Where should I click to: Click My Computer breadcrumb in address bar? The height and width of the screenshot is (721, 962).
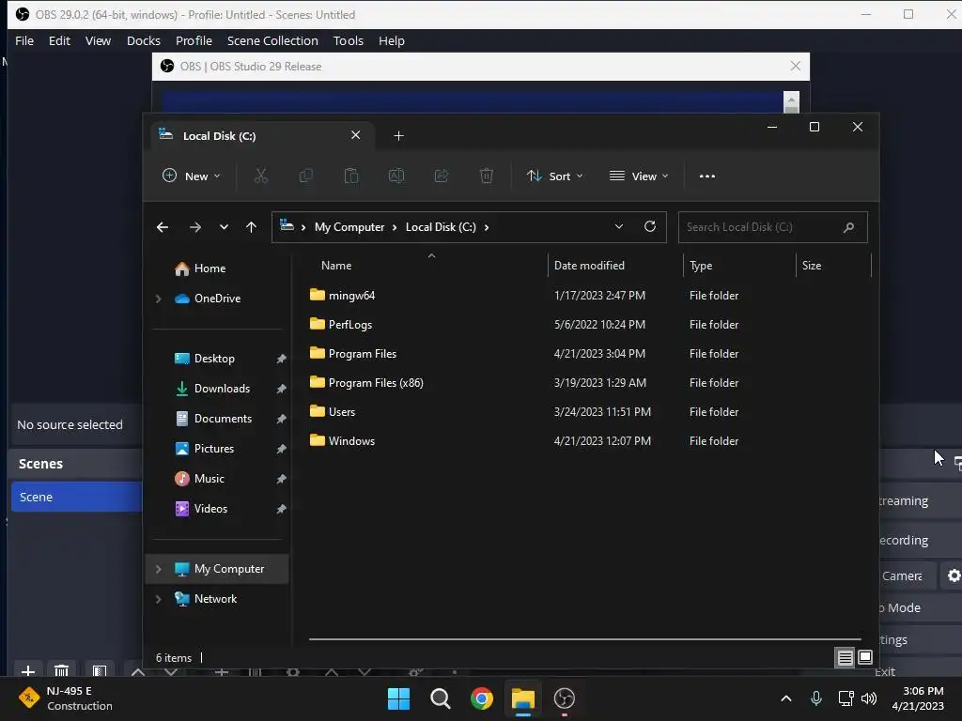point(349,227)
